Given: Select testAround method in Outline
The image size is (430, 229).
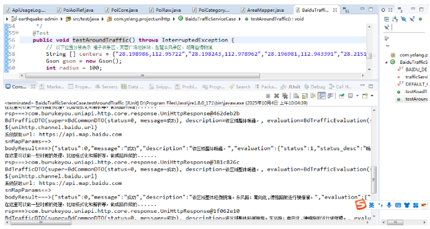Looking at the screenshot, I should (416, 99).
